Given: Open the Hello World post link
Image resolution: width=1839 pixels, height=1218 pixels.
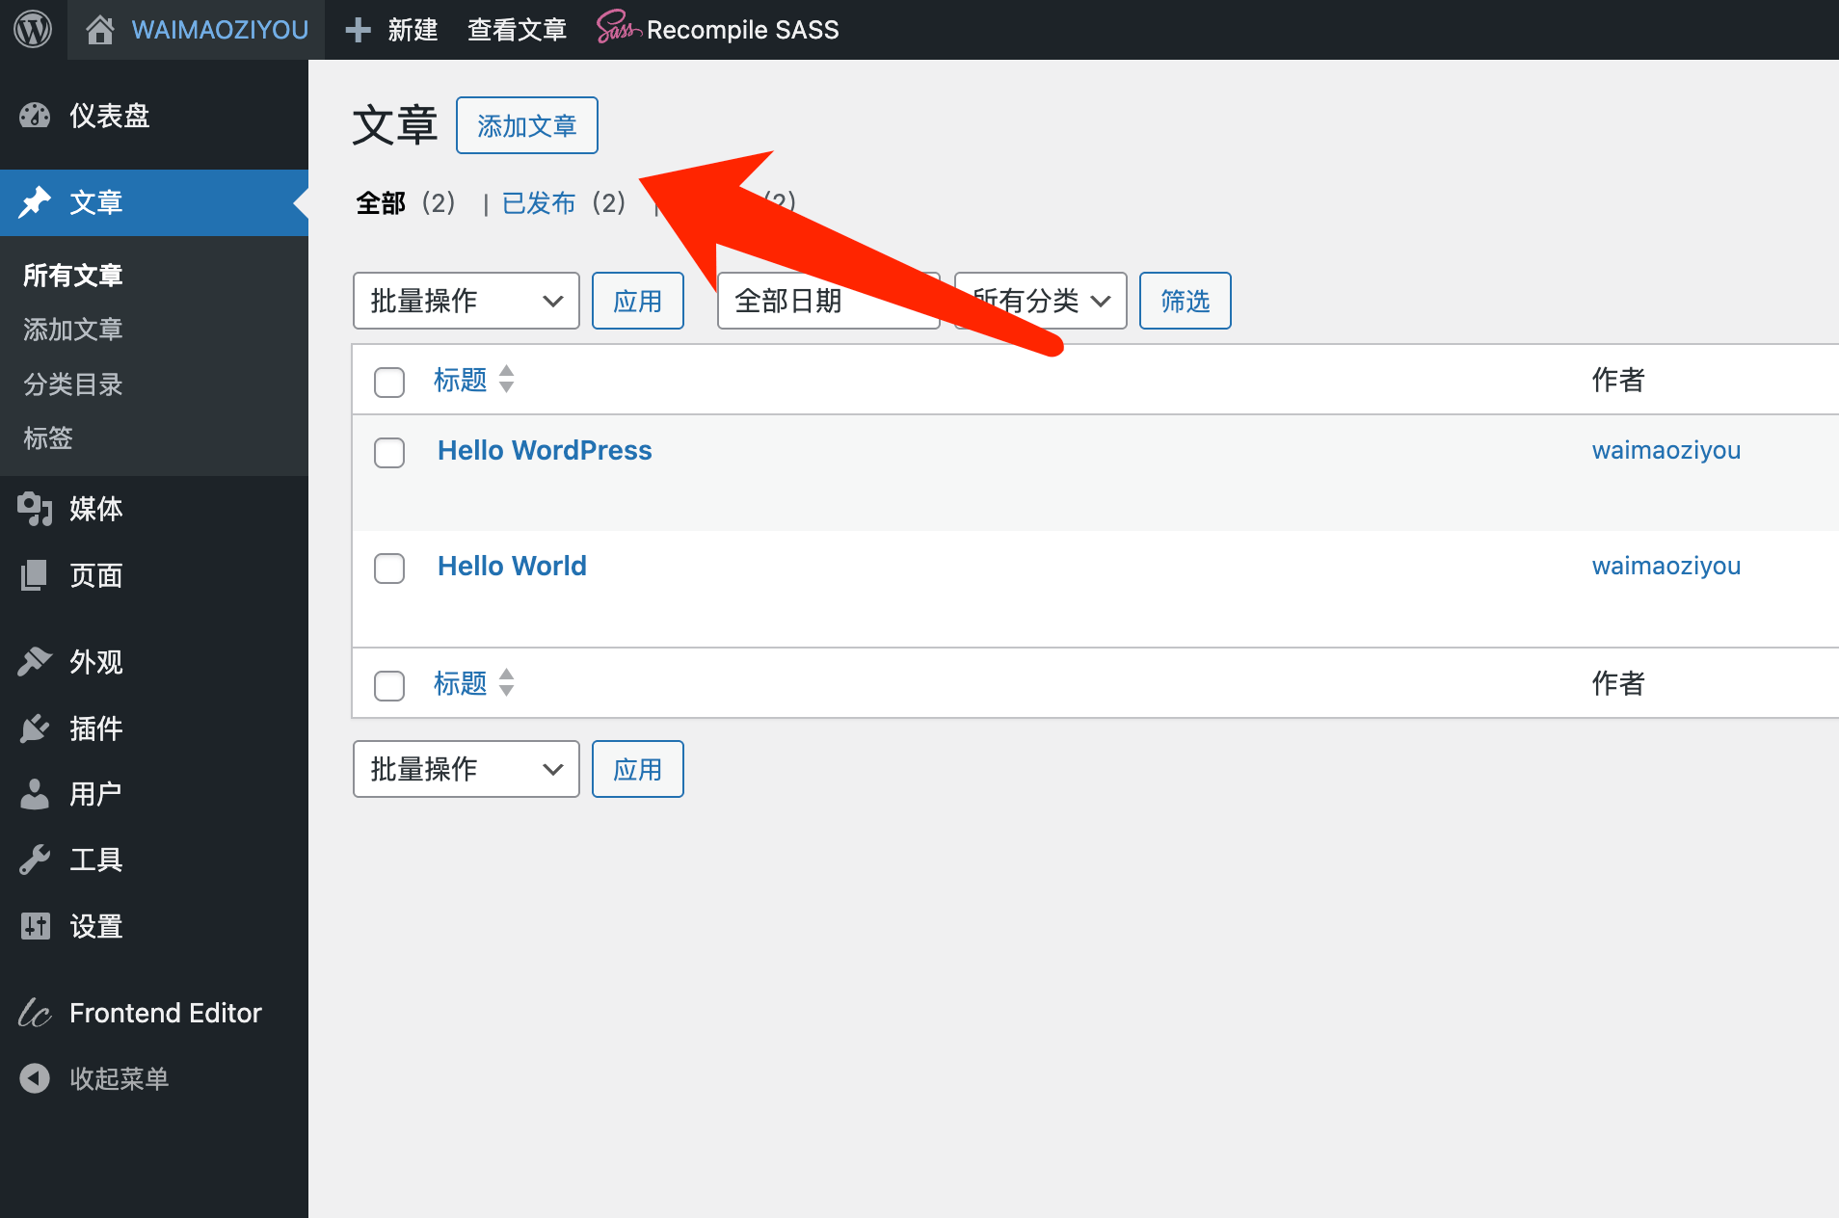Looking at the screenshot, I should click(x=512, y=566).
